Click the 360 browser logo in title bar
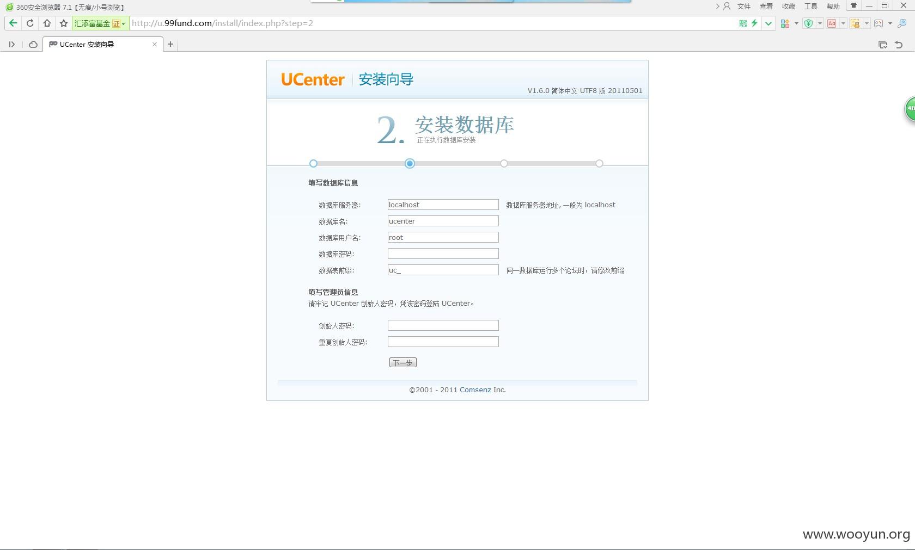 coord(9,7)
